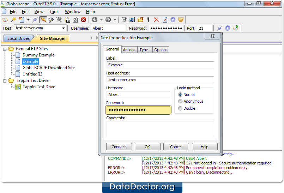Open the Help menu
Viewport: 284px width, 193px height.
pyautogui.click(x=90, y=12)
